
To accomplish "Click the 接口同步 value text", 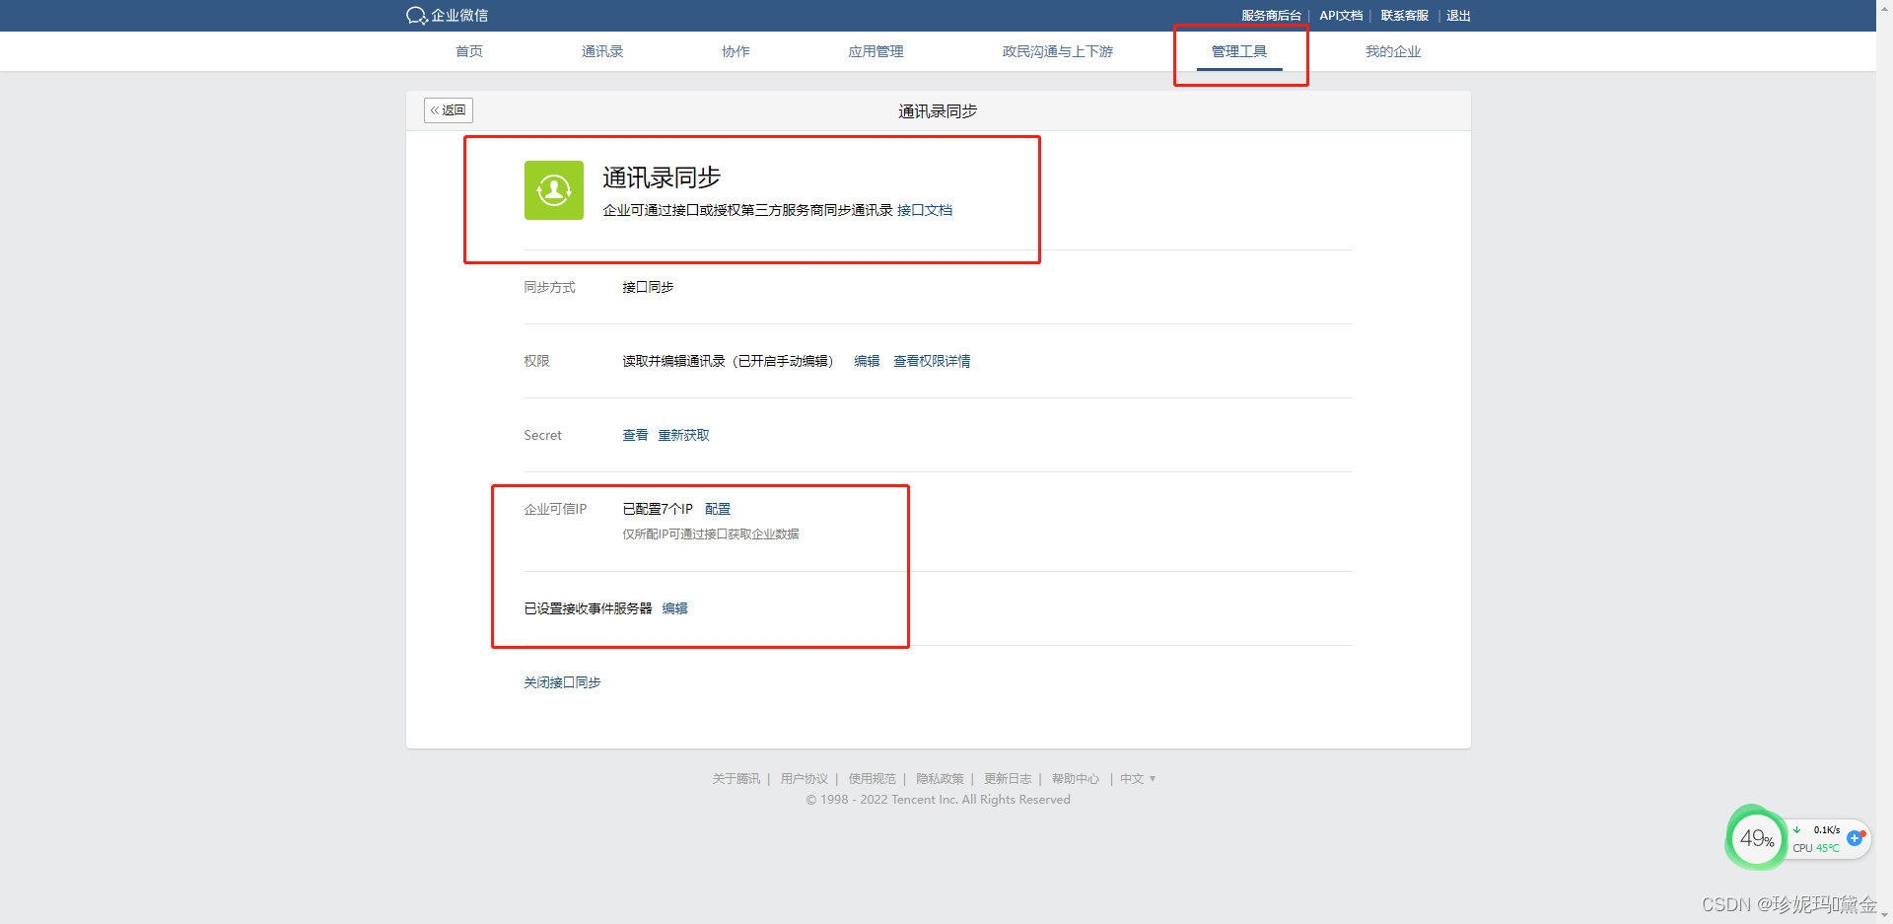I will point(648,287).
